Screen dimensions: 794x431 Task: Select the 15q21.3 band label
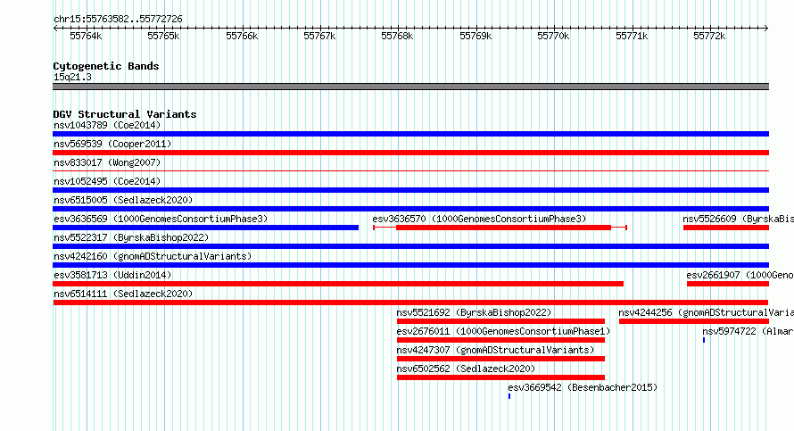click(72, 77)
